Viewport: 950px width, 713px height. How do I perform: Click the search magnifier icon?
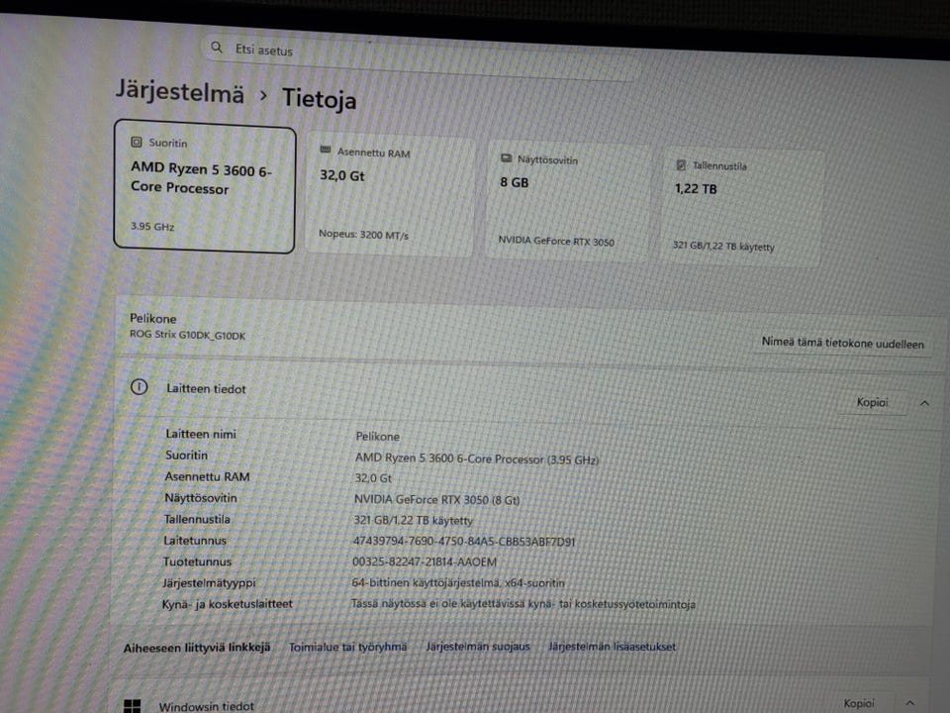(x=217, y=48)
